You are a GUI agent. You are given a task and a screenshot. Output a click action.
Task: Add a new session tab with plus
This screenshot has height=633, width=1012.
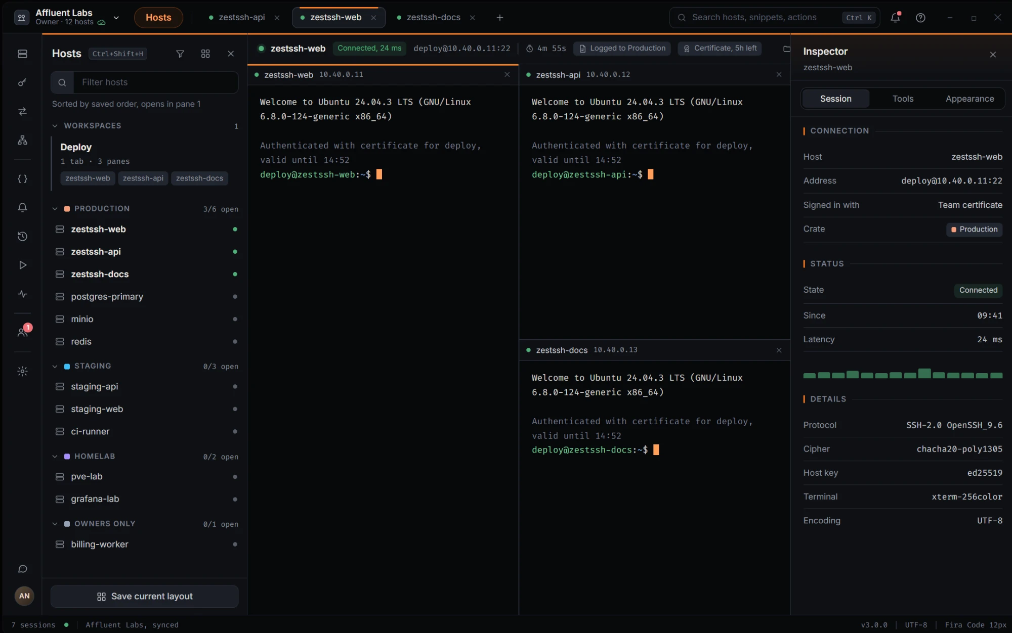[499, 18]
